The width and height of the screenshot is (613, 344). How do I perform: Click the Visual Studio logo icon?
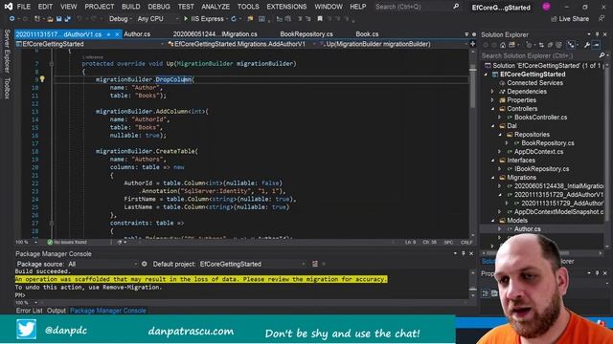pos(9,7)
